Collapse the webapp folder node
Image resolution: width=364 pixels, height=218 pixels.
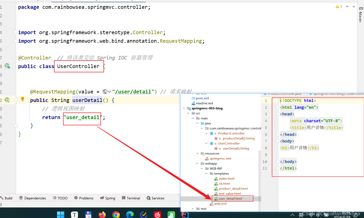(x=197, y=164)
